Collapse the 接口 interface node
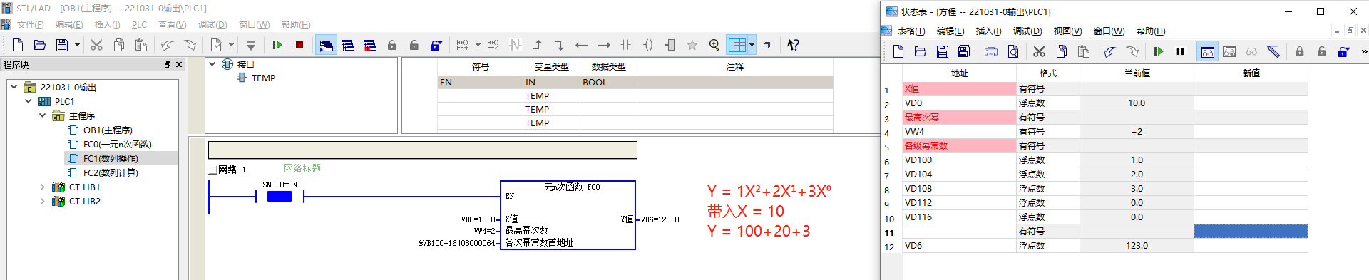The height and width of the screenshot is (280, 1369). tap(212, 64)
